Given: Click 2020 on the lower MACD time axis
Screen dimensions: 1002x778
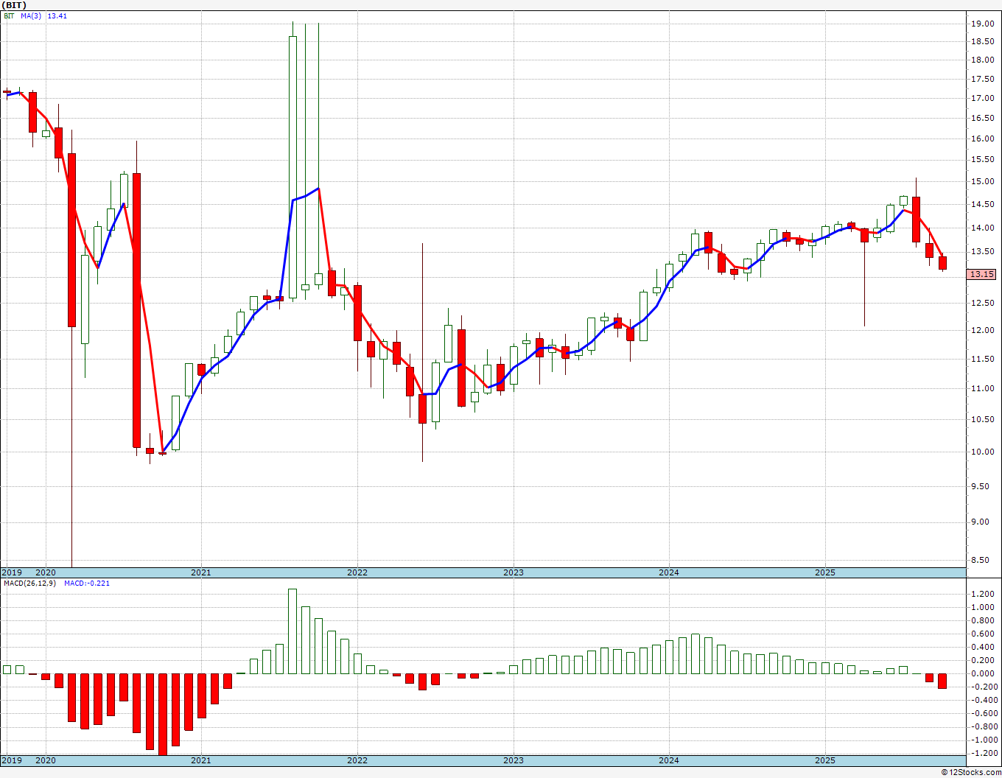Looking at the screenshot, I should pyautogui.click(x=46, y=760).
